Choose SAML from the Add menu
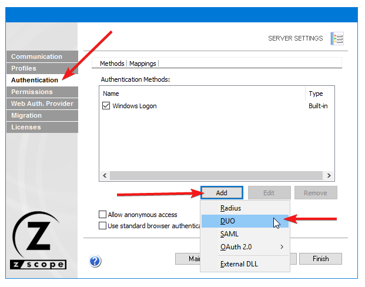The image size is (365, 287). pos(245,234)
